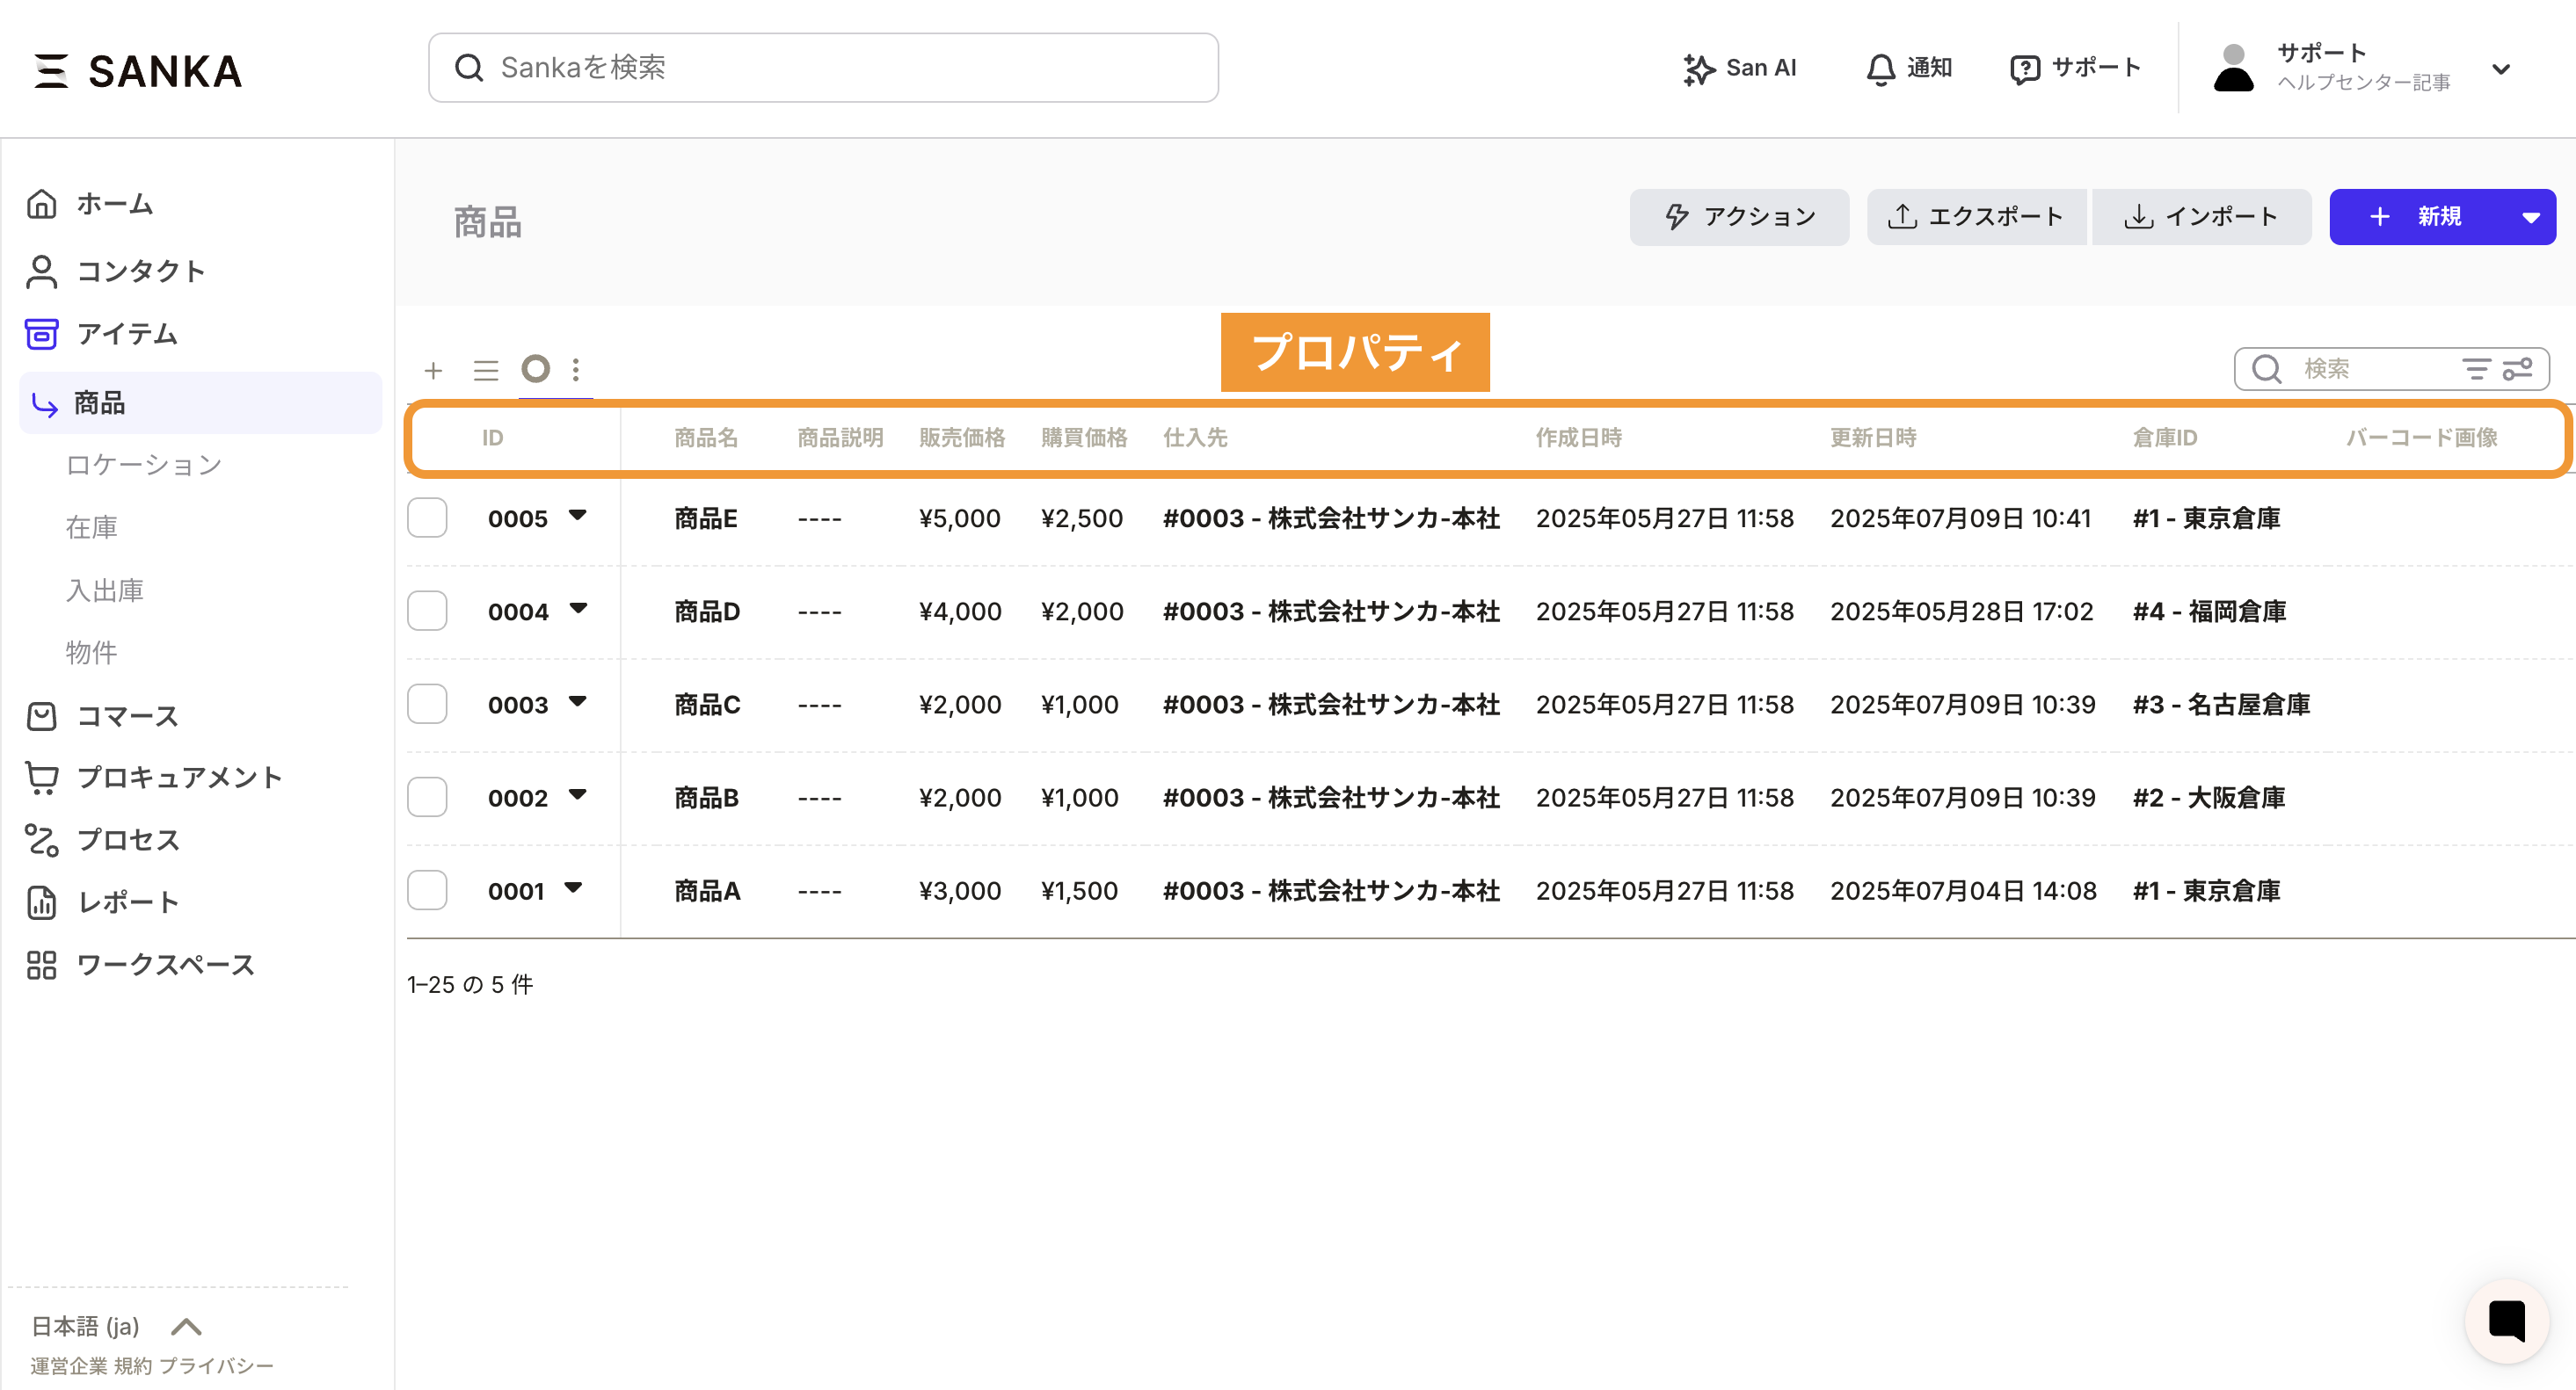Open the 新規 button dropdown arrow

click(x=2530, y=217)
